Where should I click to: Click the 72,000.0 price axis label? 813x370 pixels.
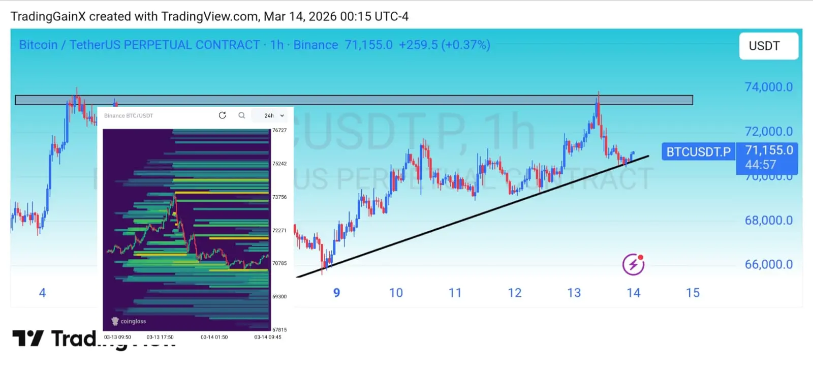(768, 131)
